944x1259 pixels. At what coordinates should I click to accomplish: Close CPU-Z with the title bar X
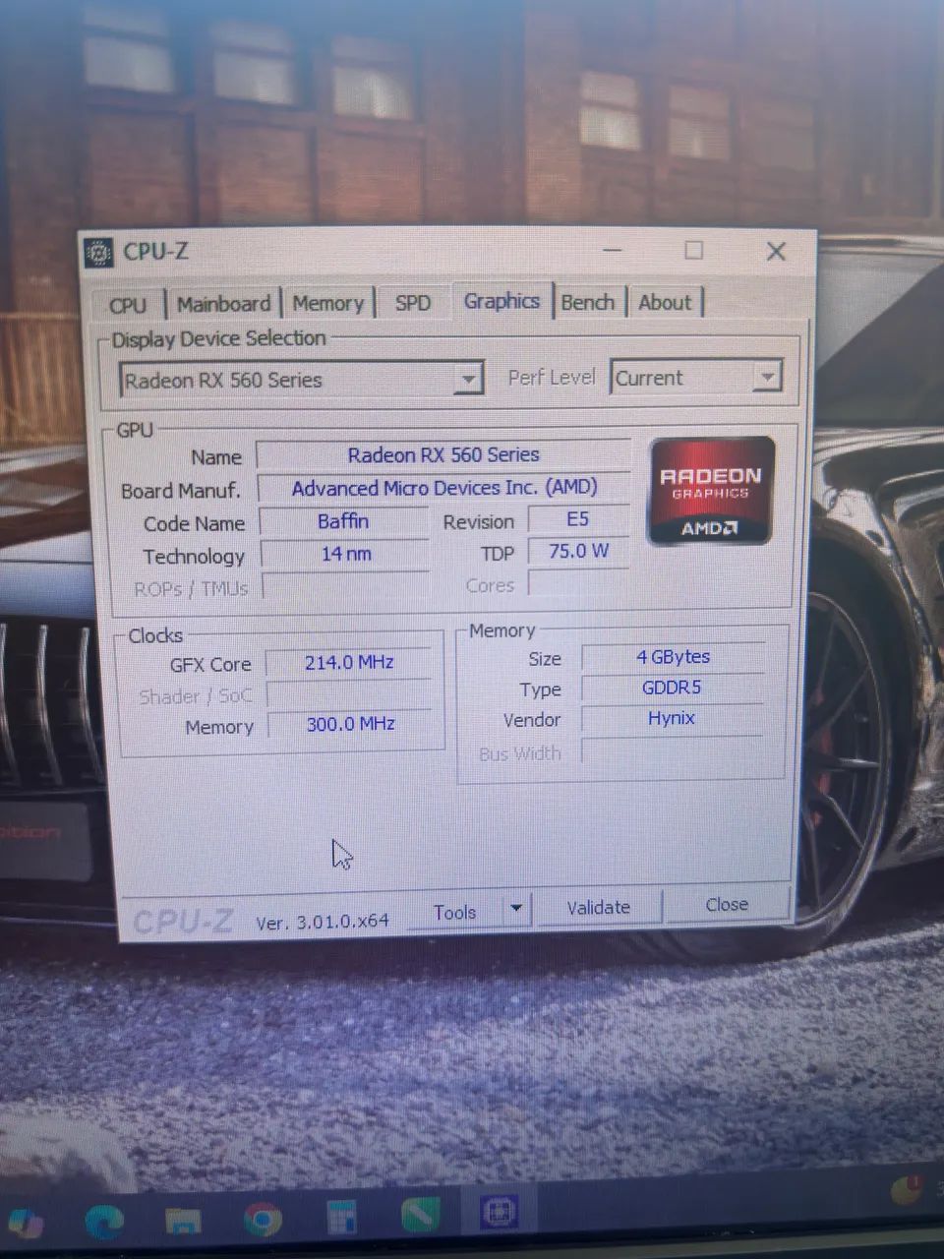pos(776,251)
